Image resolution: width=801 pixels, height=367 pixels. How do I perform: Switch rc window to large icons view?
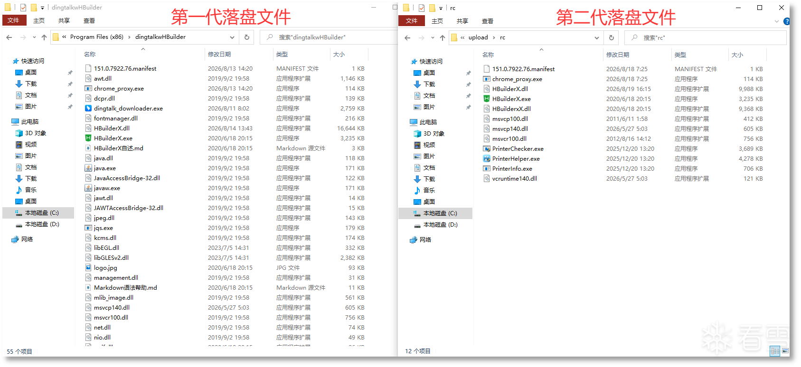(785, 351)
